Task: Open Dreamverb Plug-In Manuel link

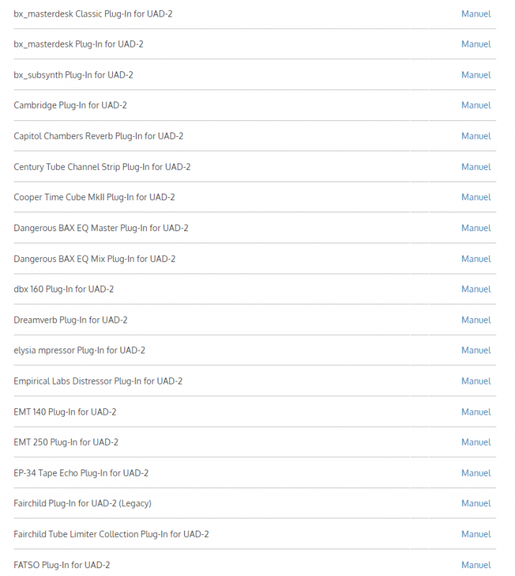Action: coord(476,320)
